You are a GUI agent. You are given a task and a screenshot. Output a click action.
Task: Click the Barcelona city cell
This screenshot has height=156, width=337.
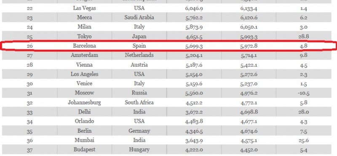coord(84,46)
